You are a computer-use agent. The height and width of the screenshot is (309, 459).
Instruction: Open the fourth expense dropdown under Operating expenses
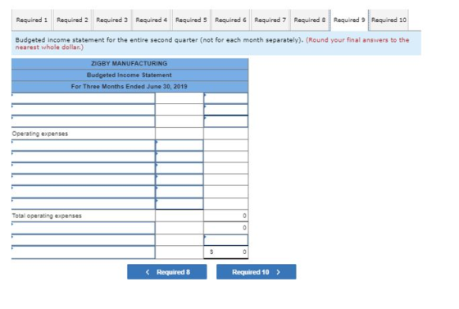click(x=83, y=179)
